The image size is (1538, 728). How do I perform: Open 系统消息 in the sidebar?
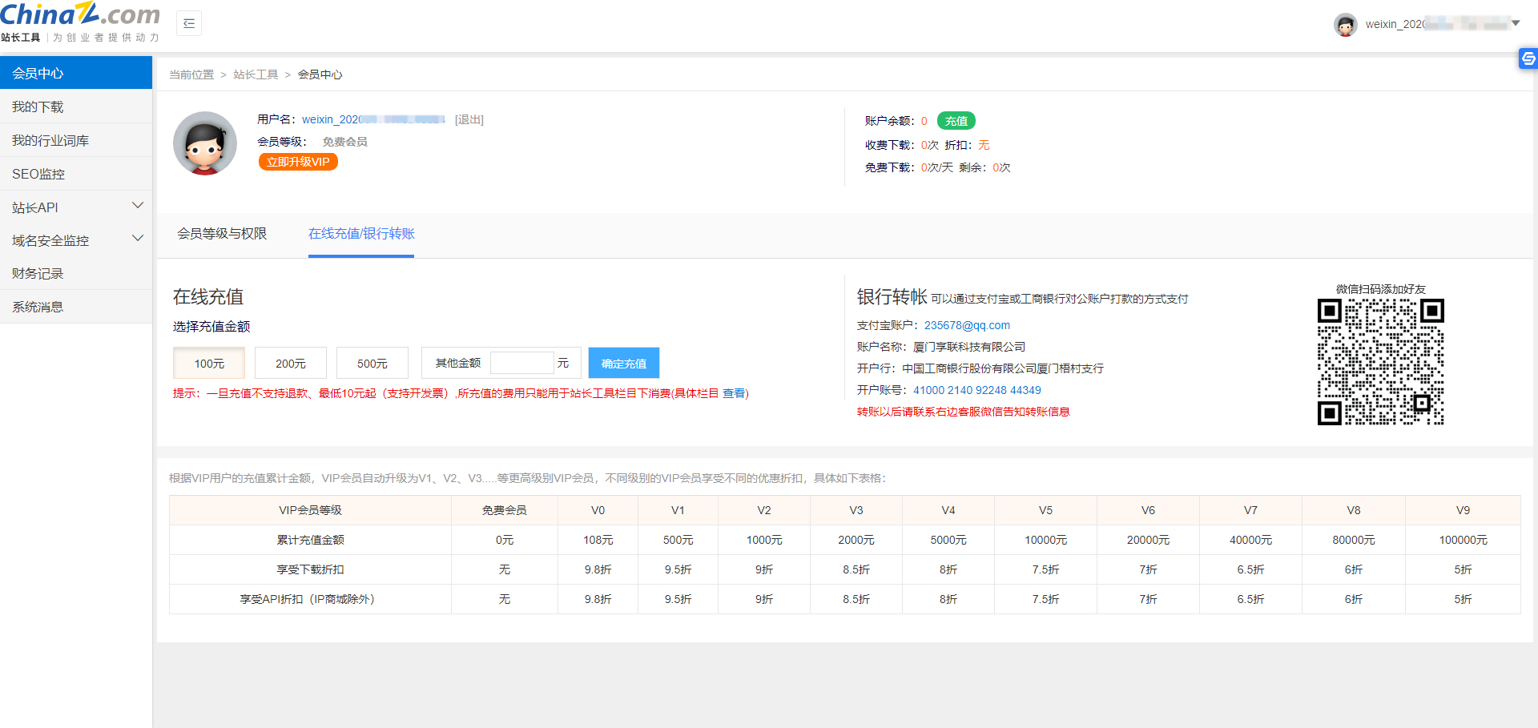[76, 307]
